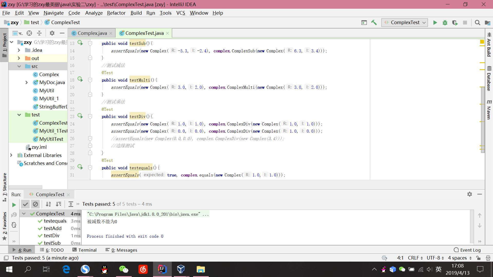Open Project view mode dropdown

pyautogui.click(x=17, y=33)
